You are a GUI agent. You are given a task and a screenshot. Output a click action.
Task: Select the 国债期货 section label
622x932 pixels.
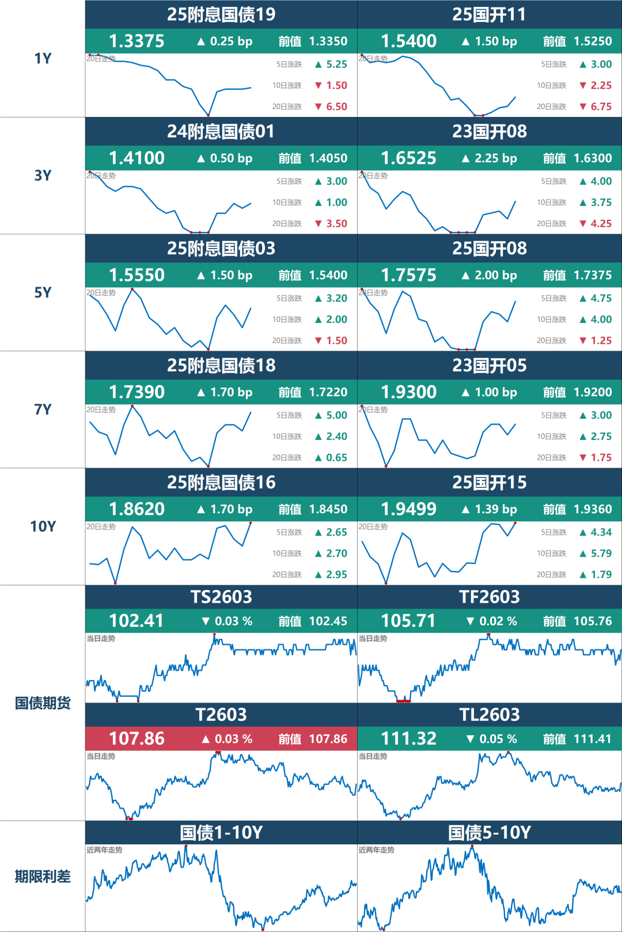click(x=43, y=703)
